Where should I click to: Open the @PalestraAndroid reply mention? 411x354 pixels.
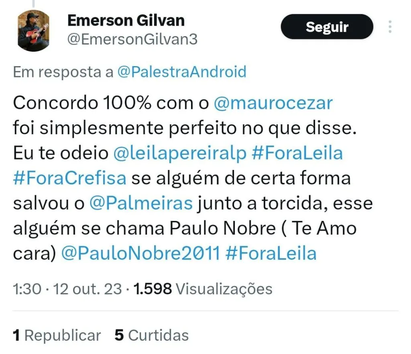[182, 72]
